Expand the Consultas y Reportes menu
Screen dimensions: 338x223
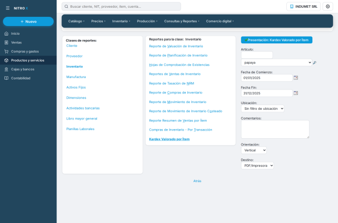click(182, 21)
